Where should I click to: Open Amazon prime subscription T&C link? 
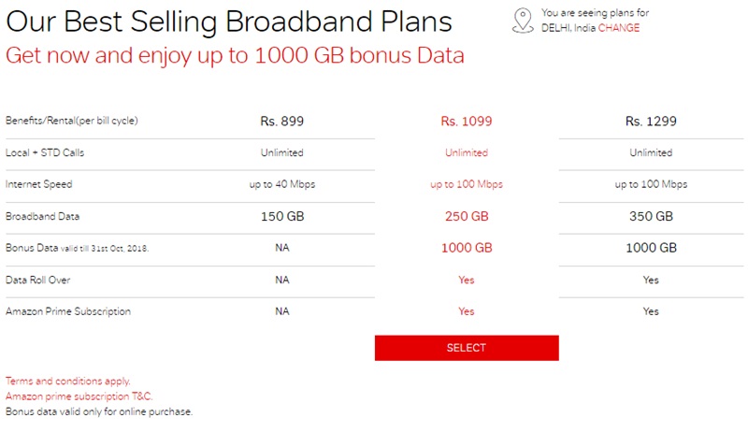(79, 396)
